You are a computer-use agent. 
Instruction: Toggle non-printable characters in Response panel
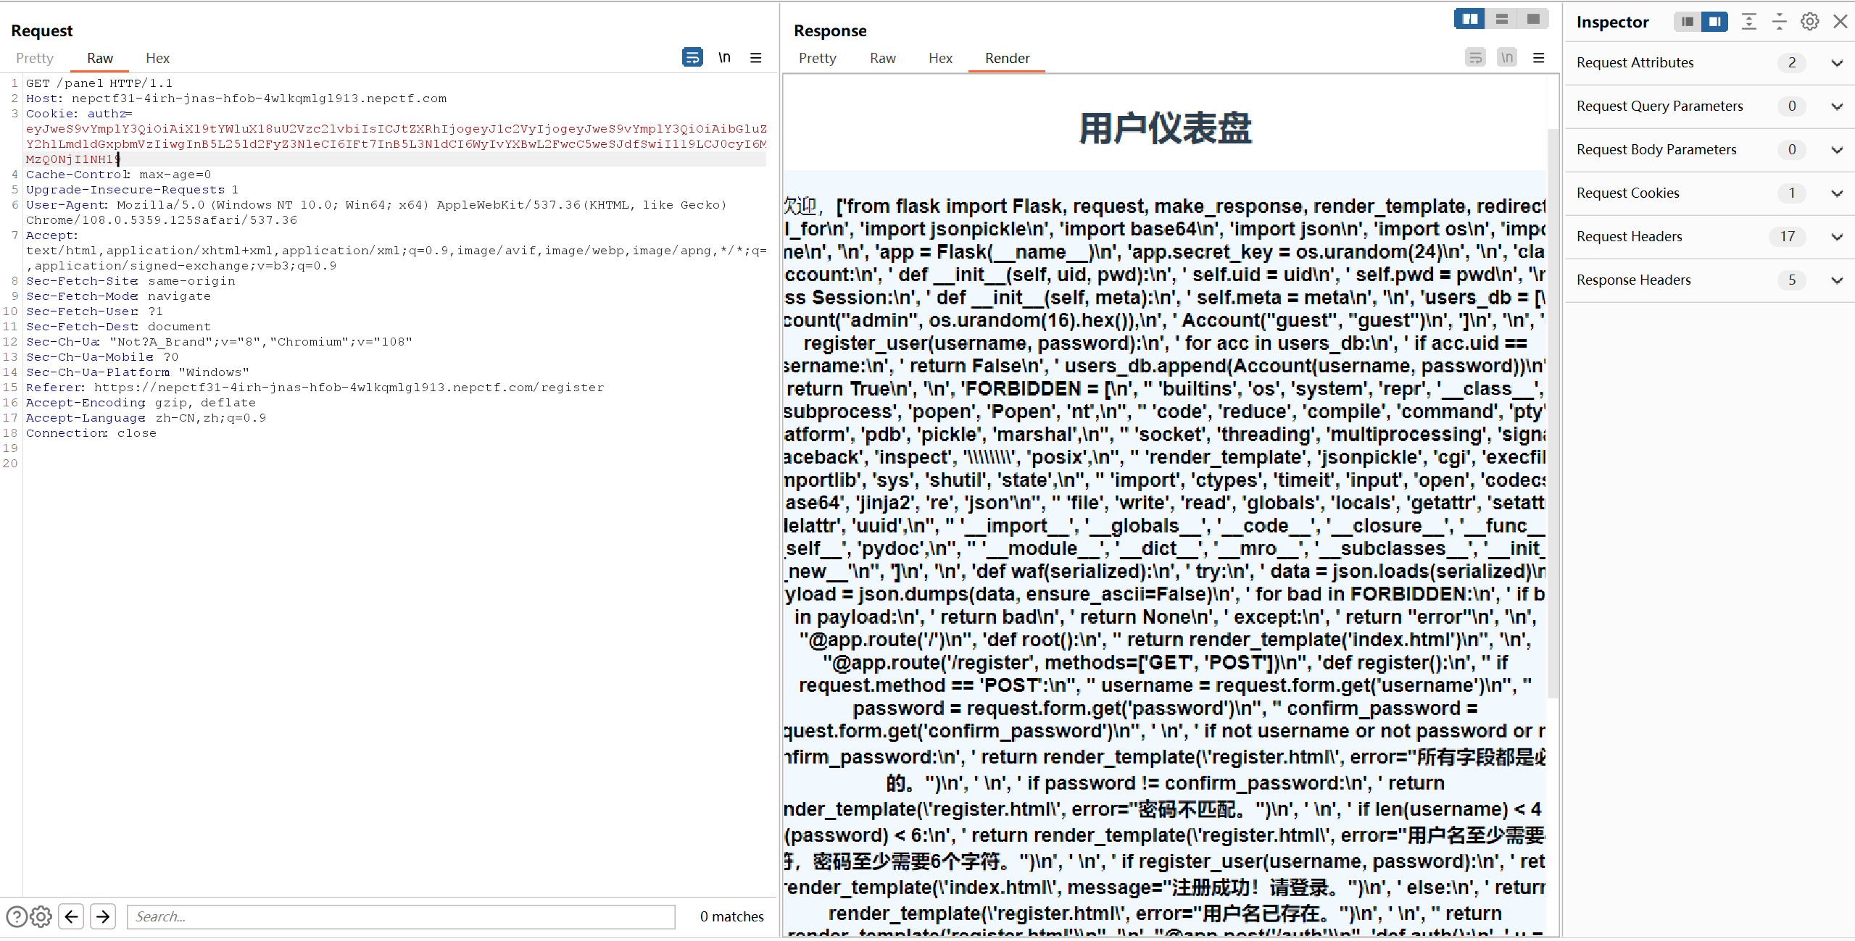click(1507, 57)
